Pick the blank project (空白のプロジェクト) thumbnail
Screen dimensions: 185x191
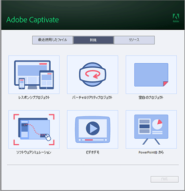(151, 75)
